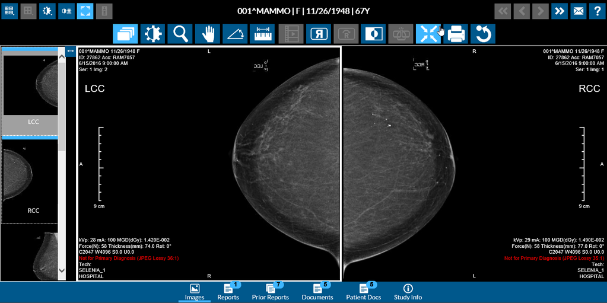607x303 pixels.
Task: Choose the hand pan tool
Action: pos(207,34)
